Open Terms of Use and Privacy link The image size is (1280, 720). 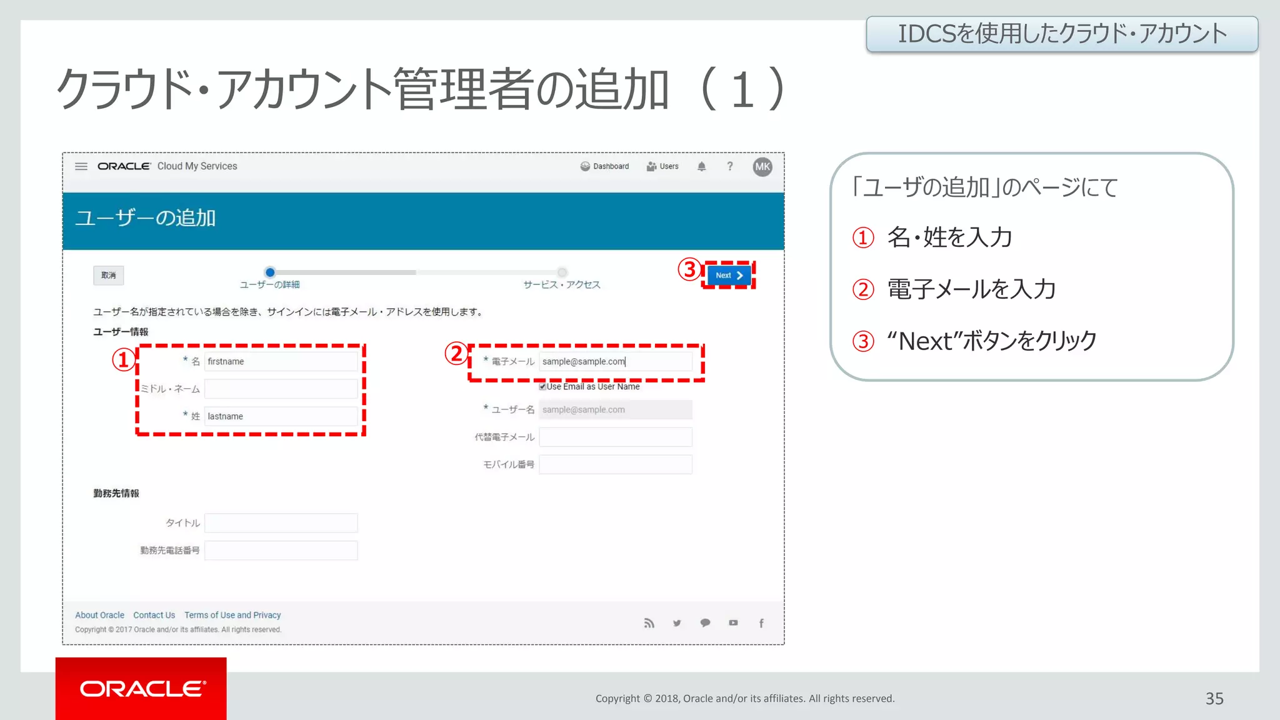232,615
